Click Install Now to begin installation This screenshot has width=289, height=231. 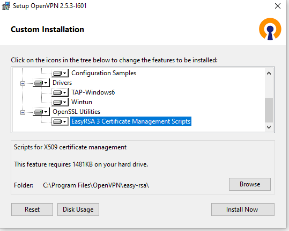point(243,210)
